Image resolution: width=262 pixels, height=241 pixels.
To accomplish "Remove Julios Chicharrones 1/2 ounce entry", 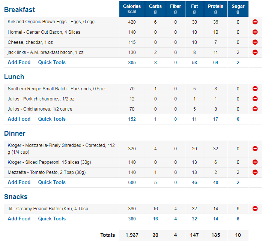I will coord(255,109).
